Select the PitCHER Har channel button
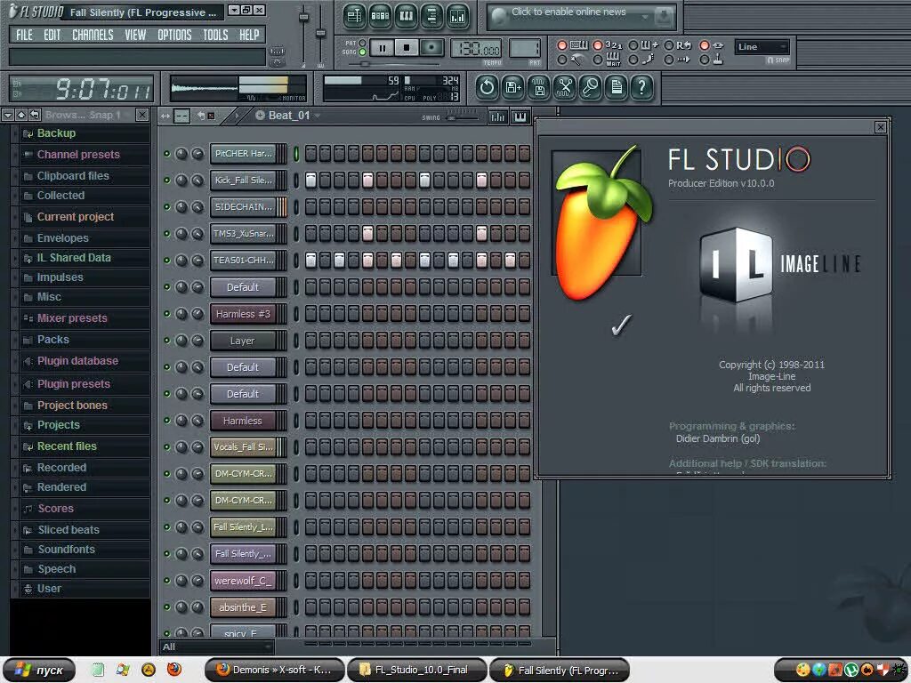This screenshot has height=683, width=911. (x=244, y=153)
